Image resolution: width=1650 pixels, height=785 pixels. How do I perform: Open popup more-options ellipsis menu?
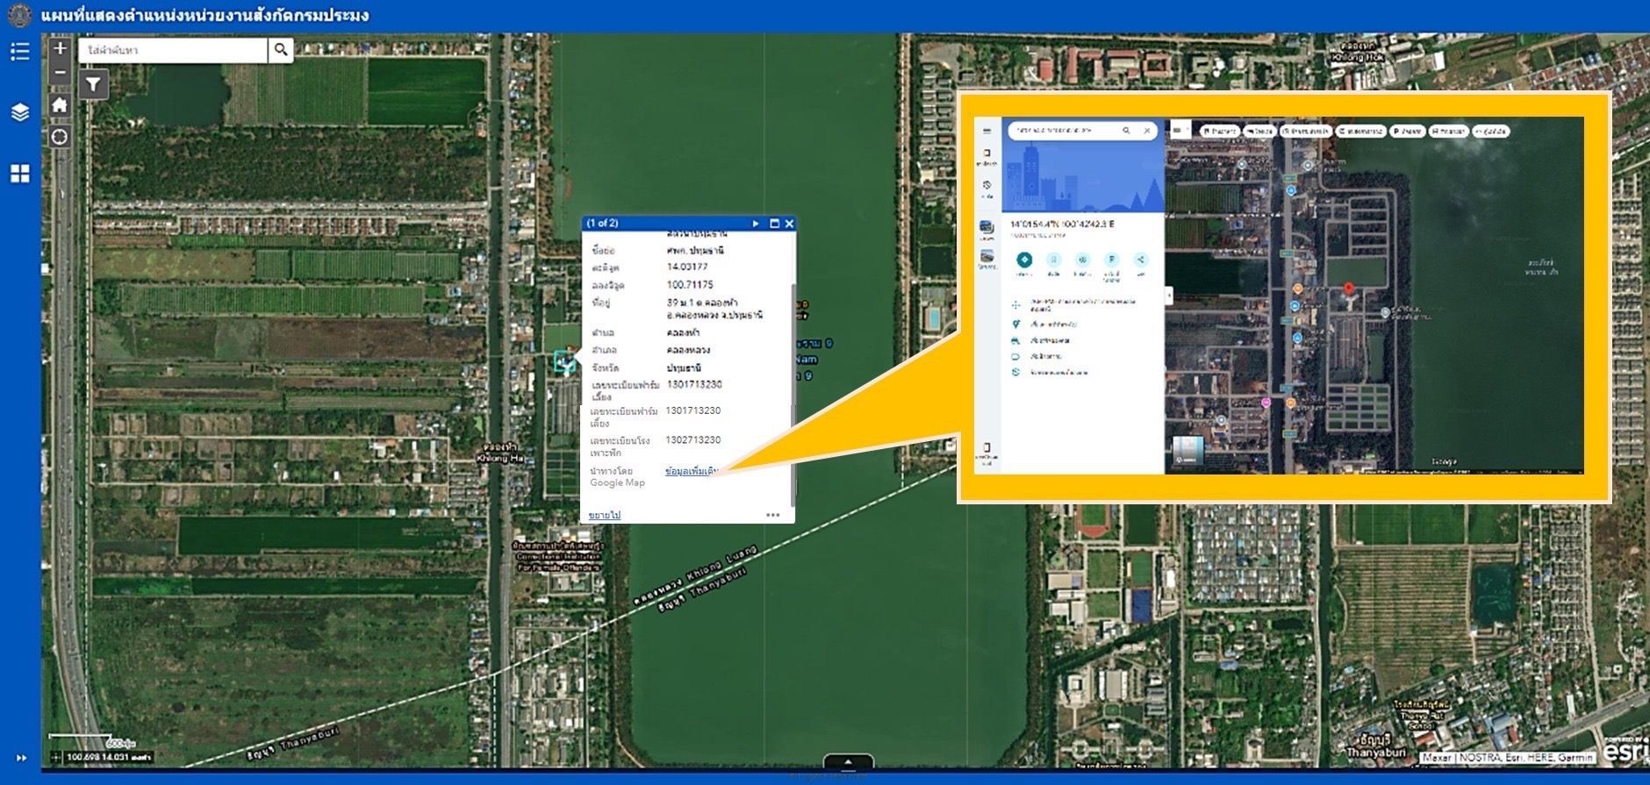point(772,515)
